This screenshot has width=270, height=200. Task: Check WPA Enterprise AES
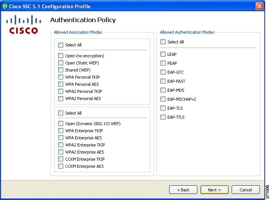coord(61,138)
